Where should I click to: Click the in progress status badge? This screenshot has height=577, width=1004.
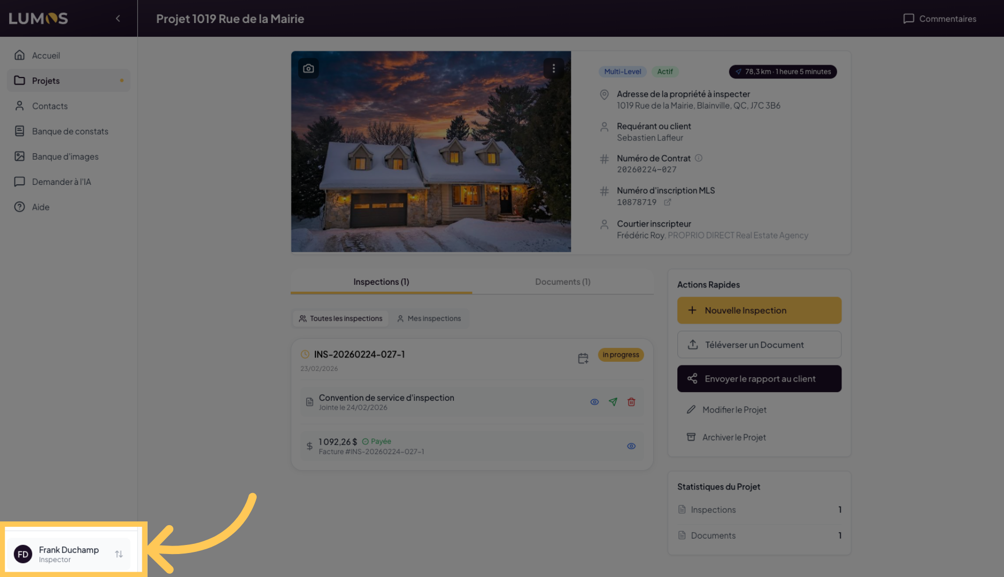tap(620, 355)
